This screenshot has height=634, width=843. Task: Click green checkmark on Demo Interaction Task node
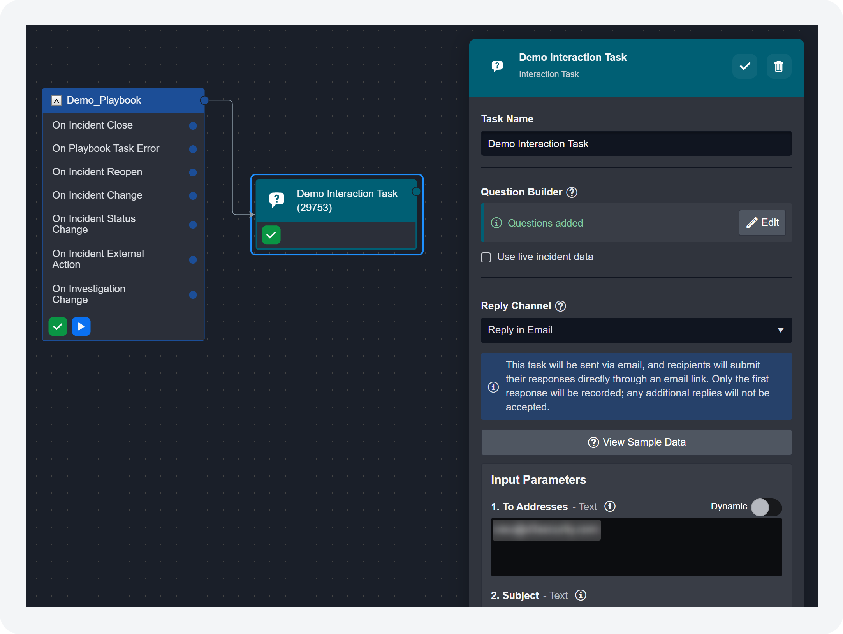point(271,235)
